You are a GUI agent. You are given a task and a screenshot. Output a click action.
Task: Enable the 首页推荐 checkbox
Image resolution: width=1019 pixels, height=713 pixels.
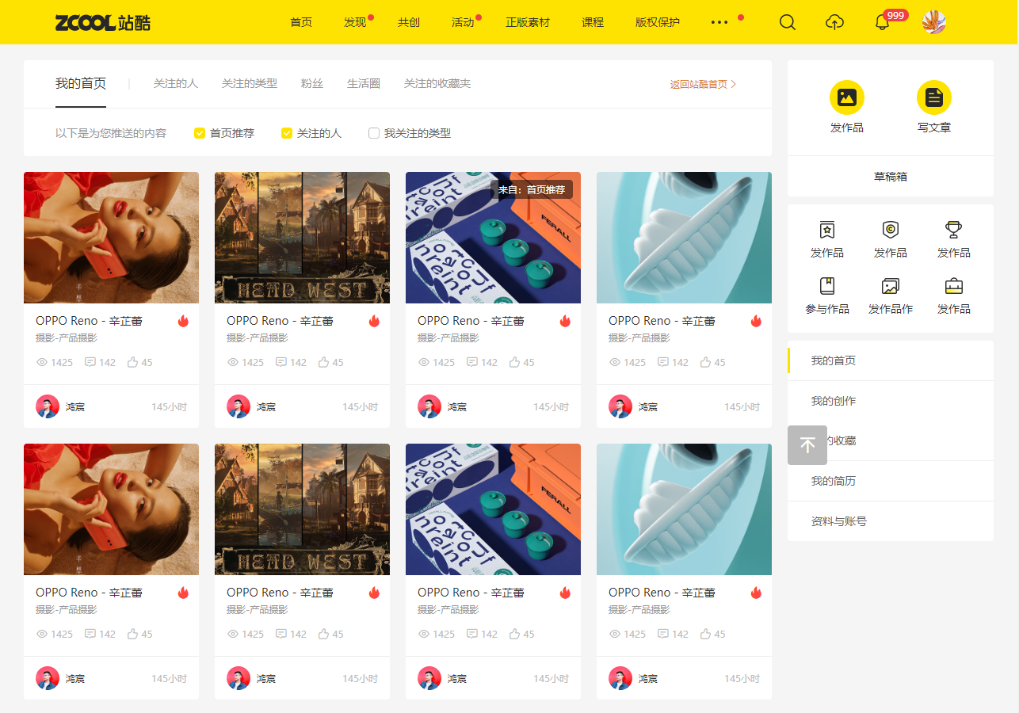(200, 133)
